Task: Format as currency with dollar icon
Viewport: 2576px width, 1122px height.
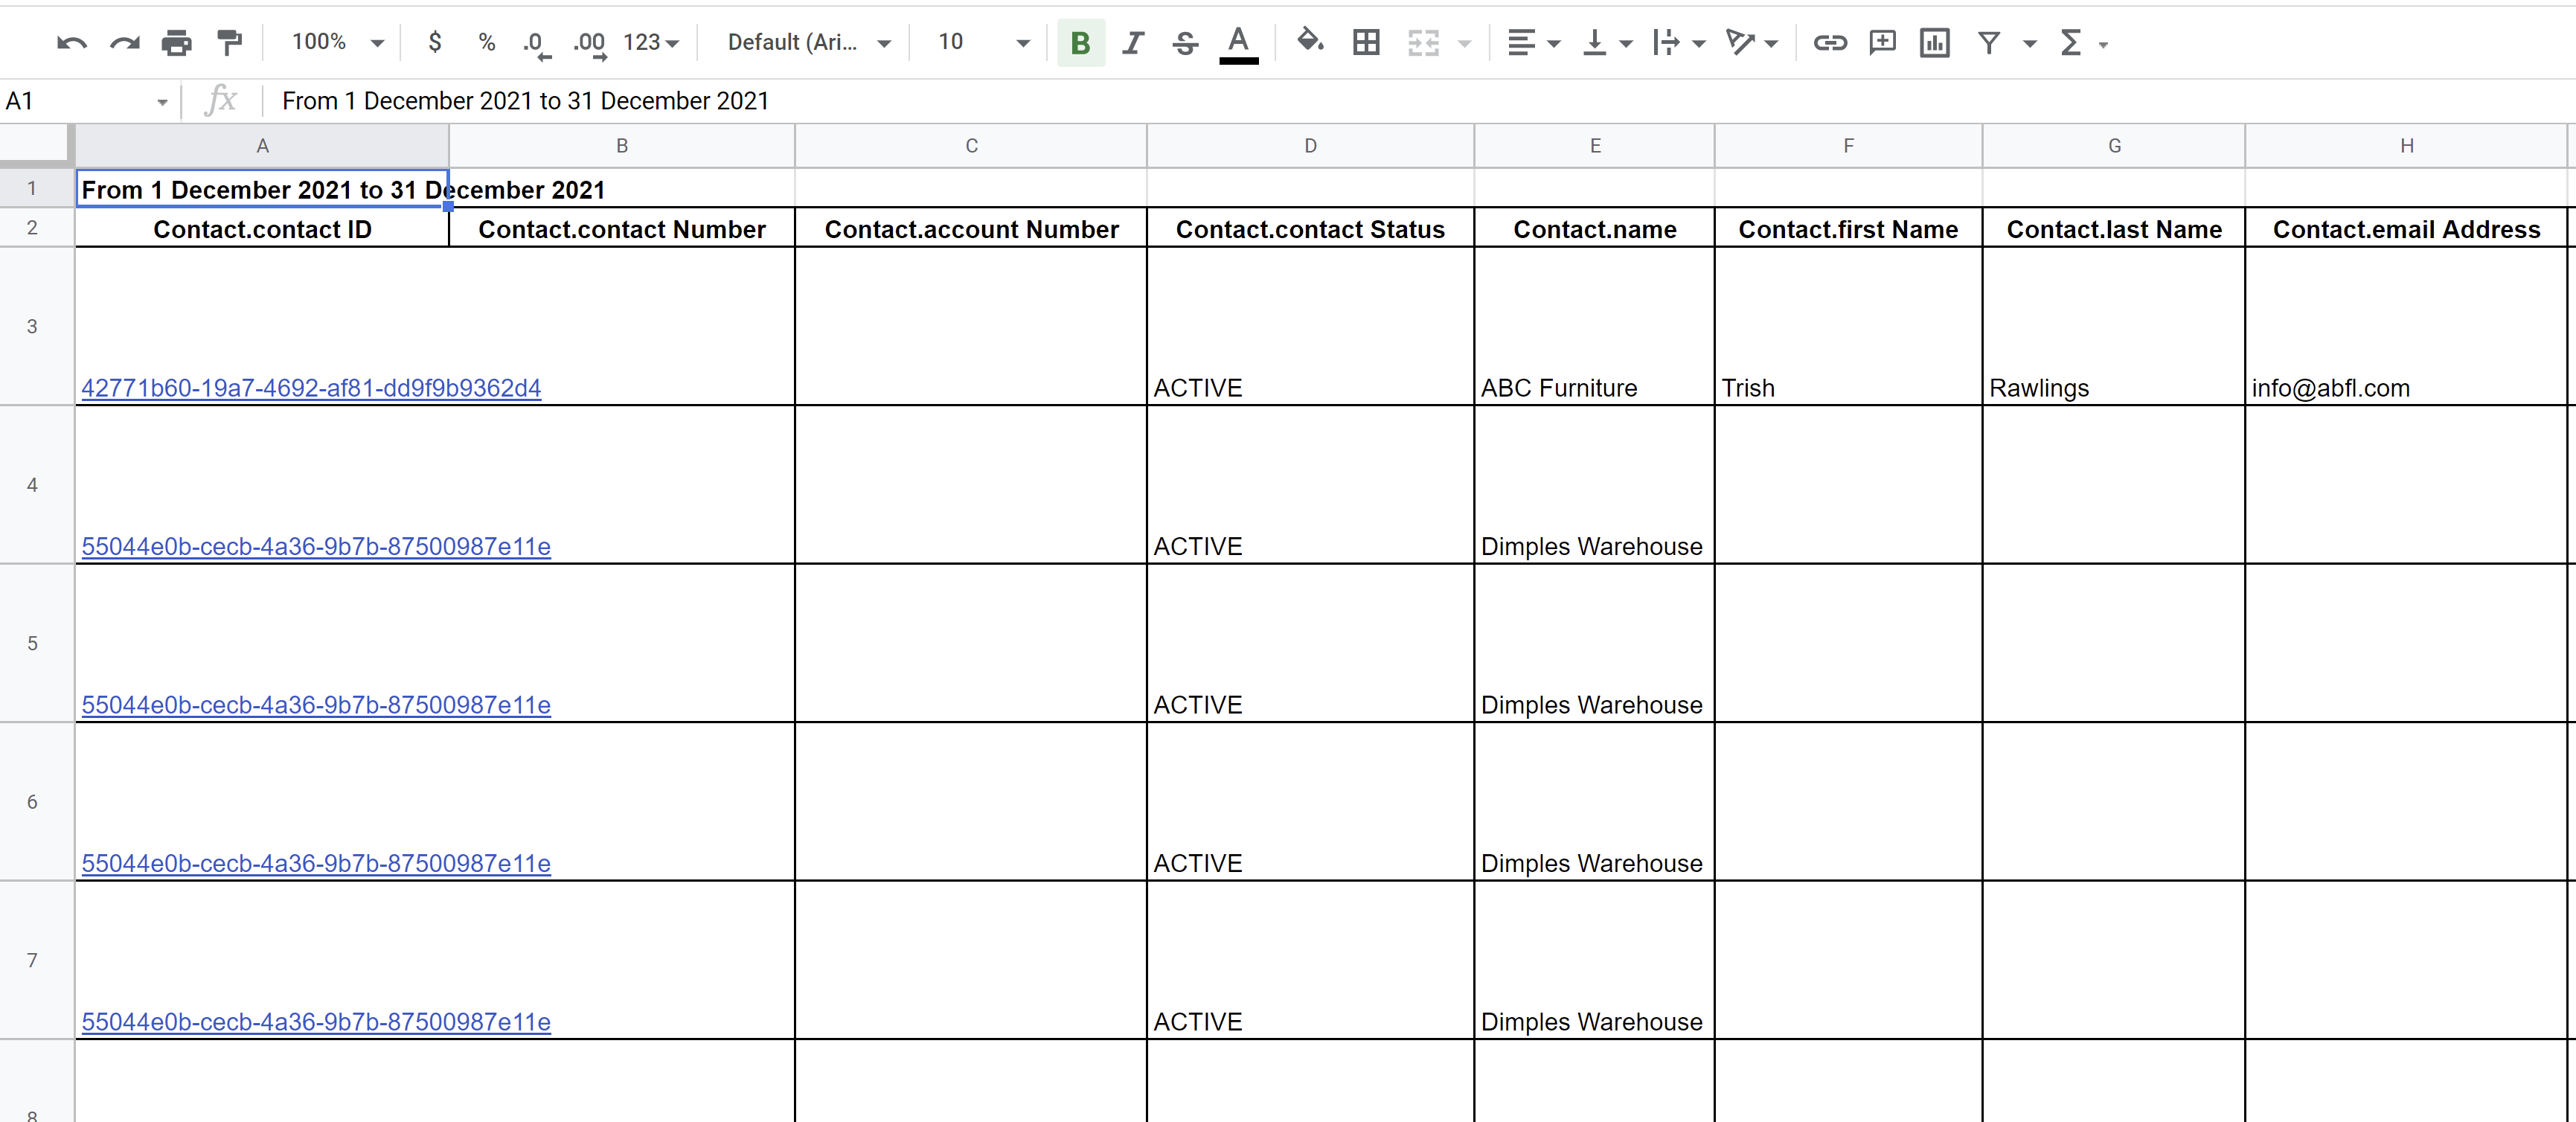Action: (435, 42)
